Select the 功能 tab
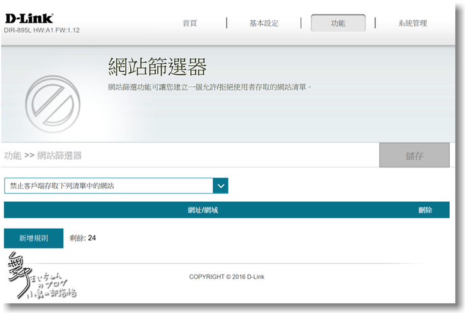Screen dimensions: 465x313 point(338,23)
